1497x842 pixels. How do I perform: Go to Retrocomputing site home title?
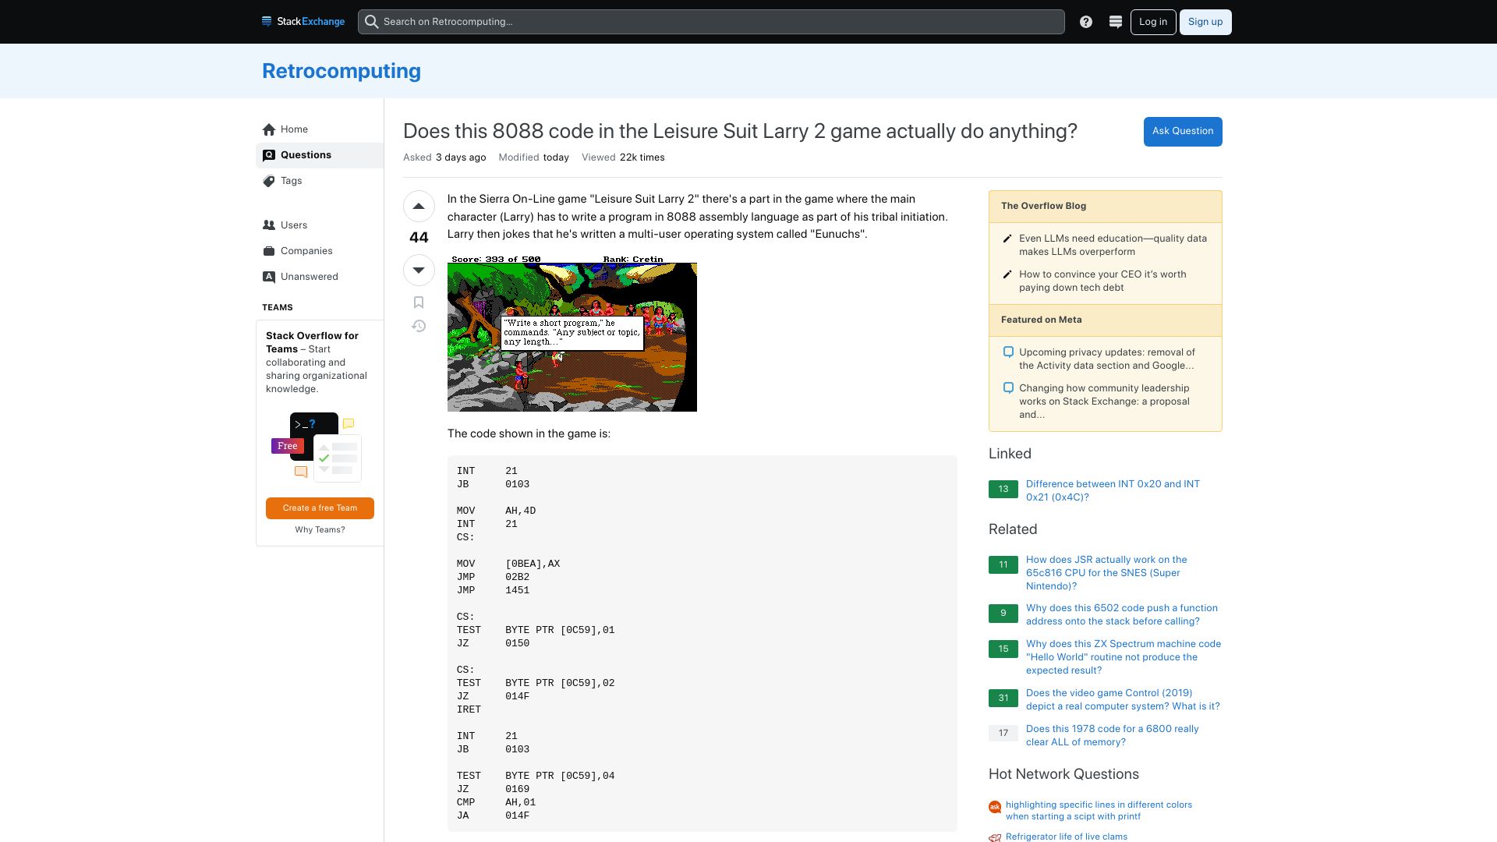[342, 71]
